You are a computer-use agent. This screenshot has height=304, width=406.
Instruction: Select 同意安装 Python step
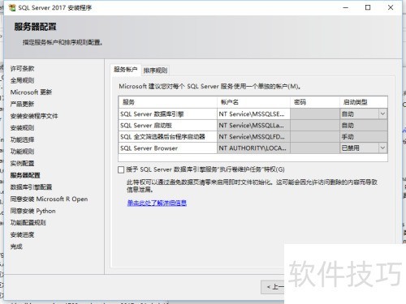point(32,211)
